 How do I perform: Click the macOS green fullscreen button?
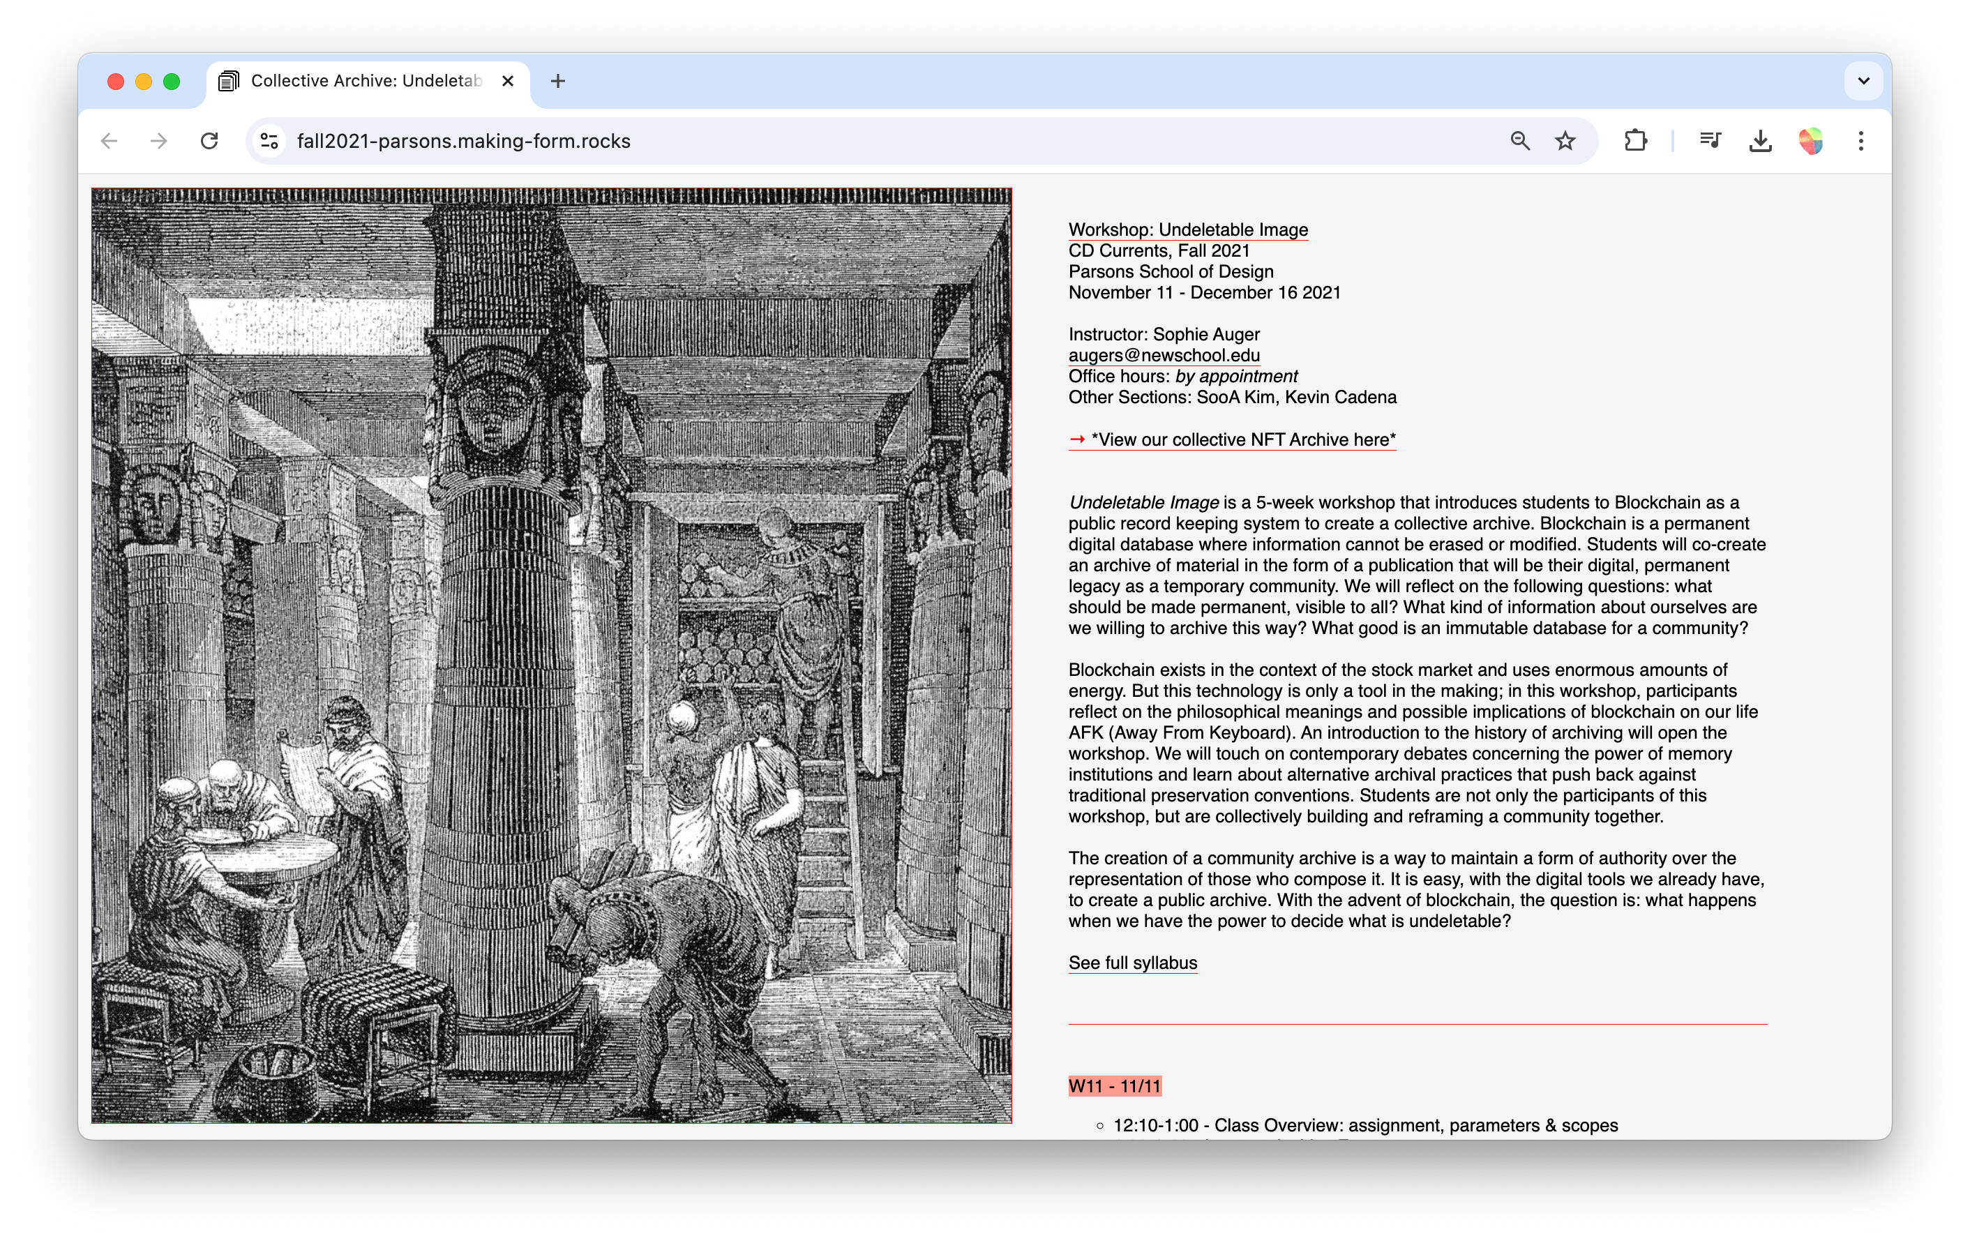[171, 81]
